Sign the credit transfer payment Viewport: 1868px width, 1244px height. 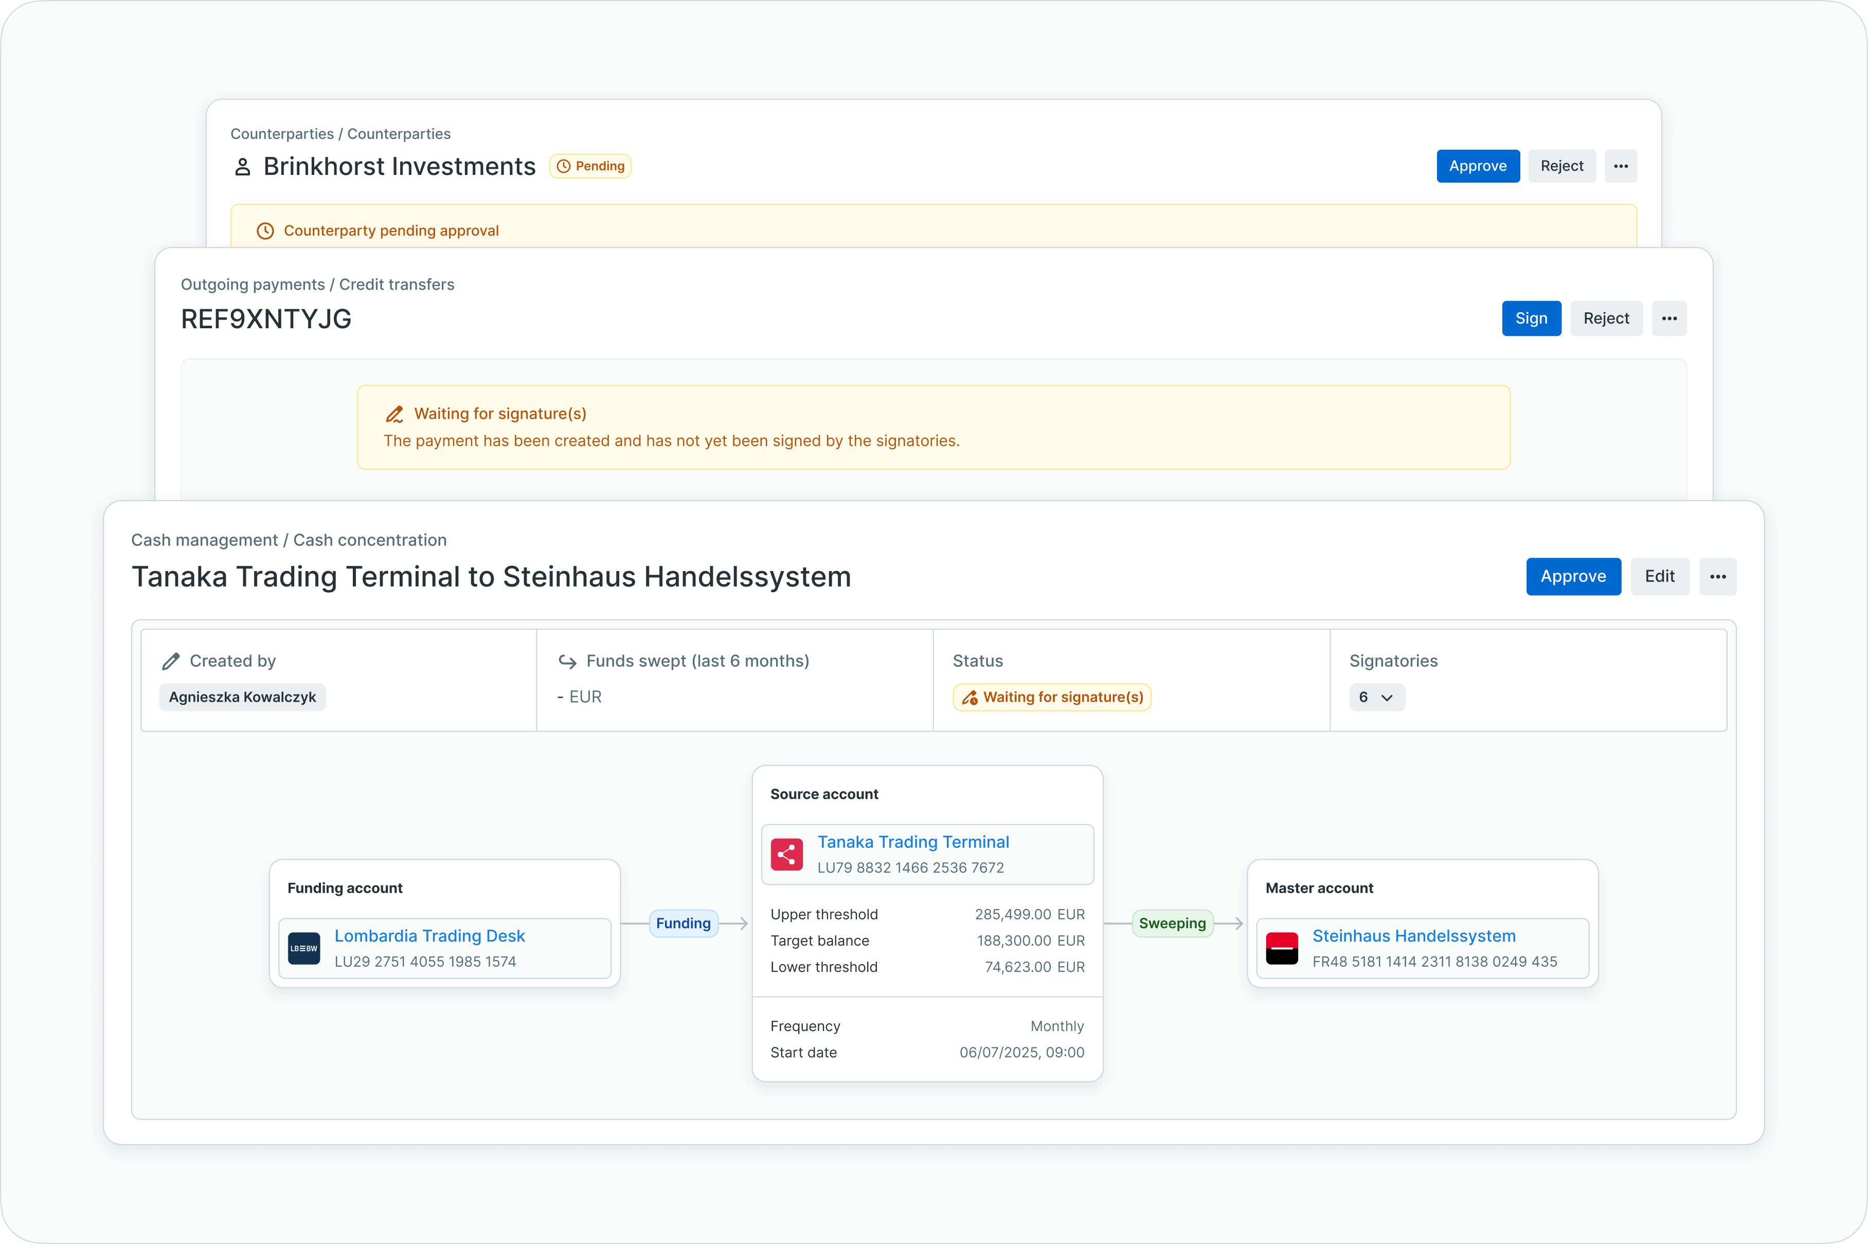tap(1531, 318)
